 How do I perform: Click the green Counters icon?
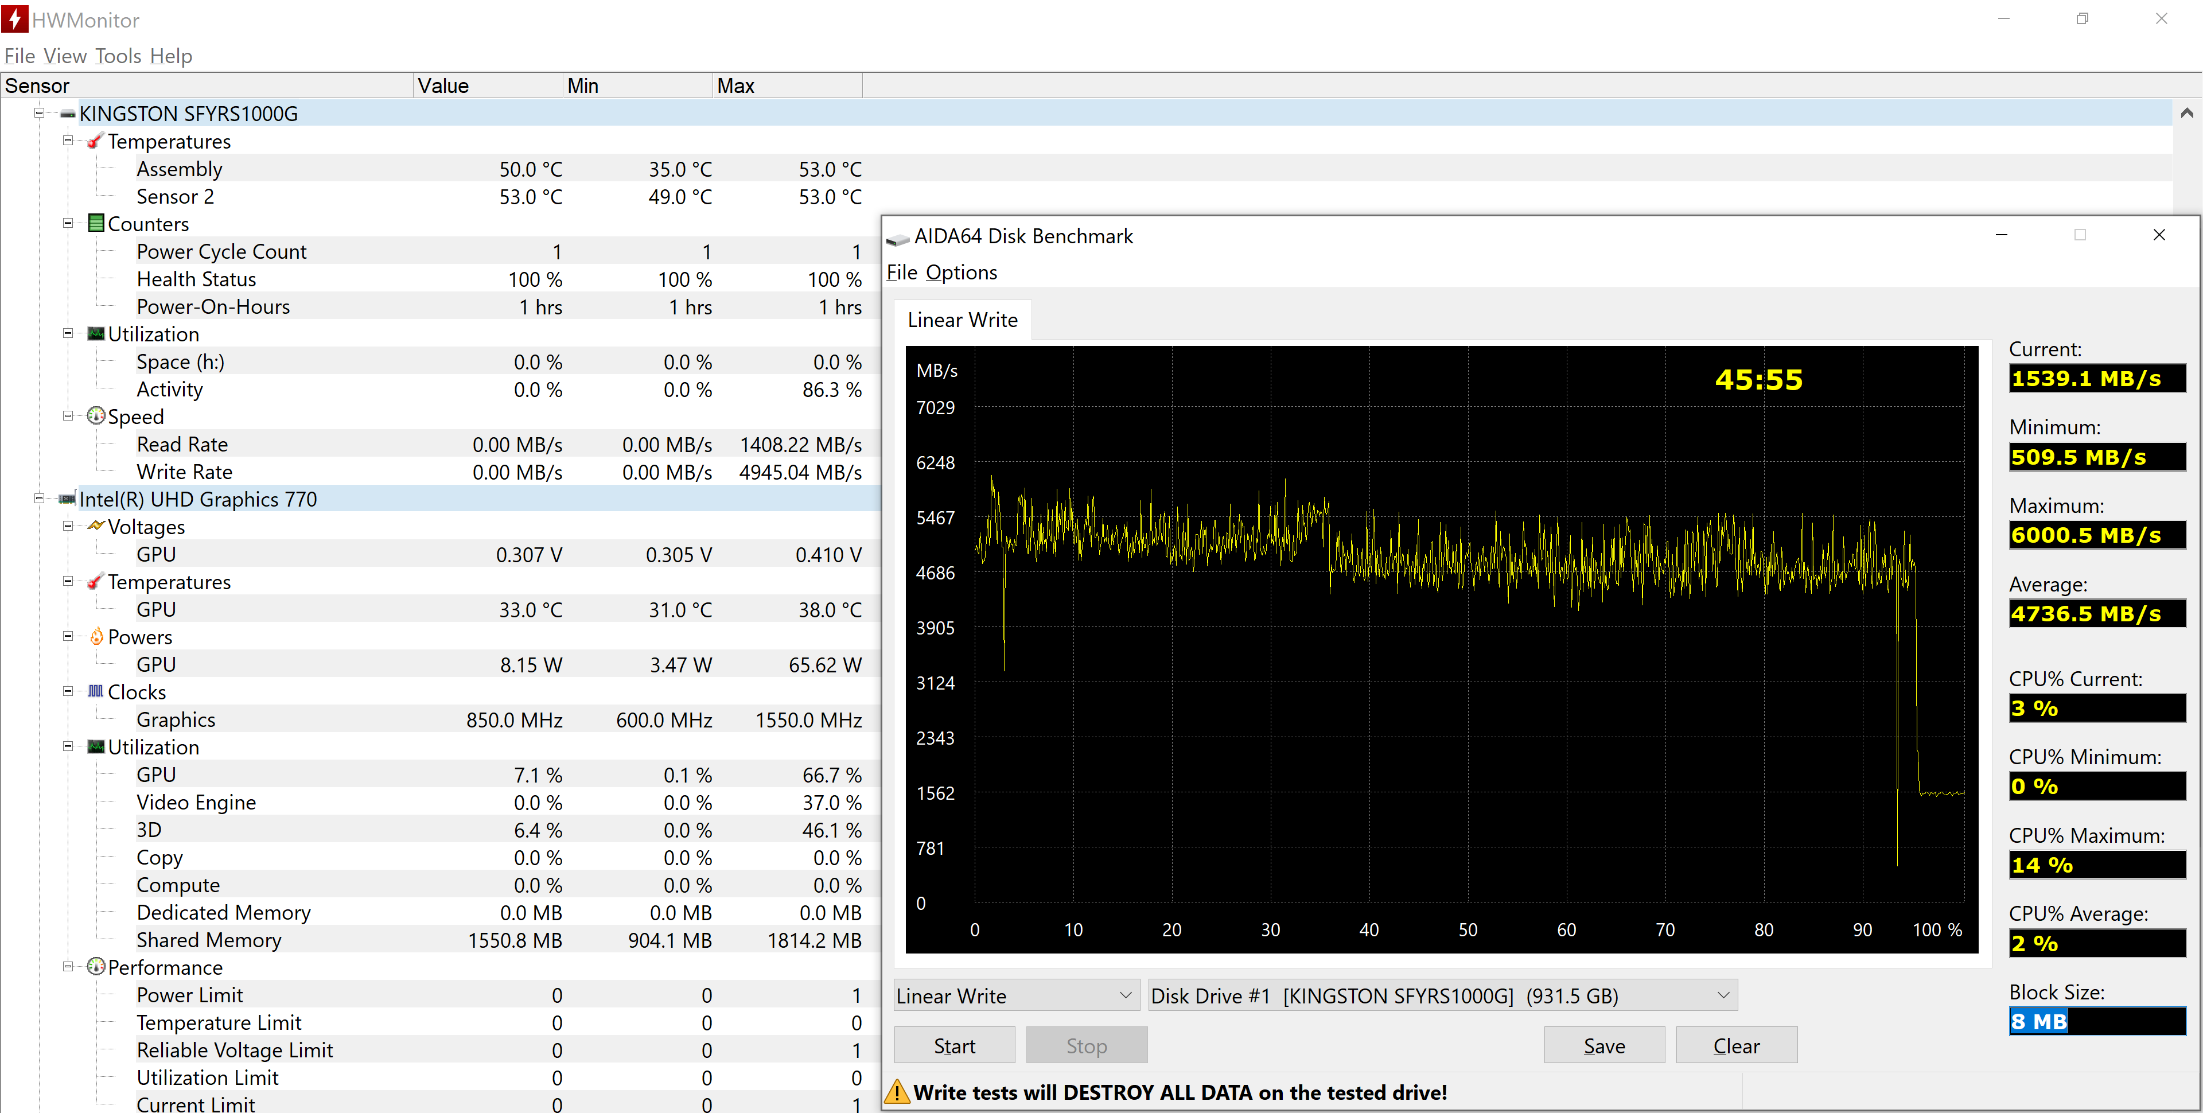pyautogui.click(x=96, y=223)
